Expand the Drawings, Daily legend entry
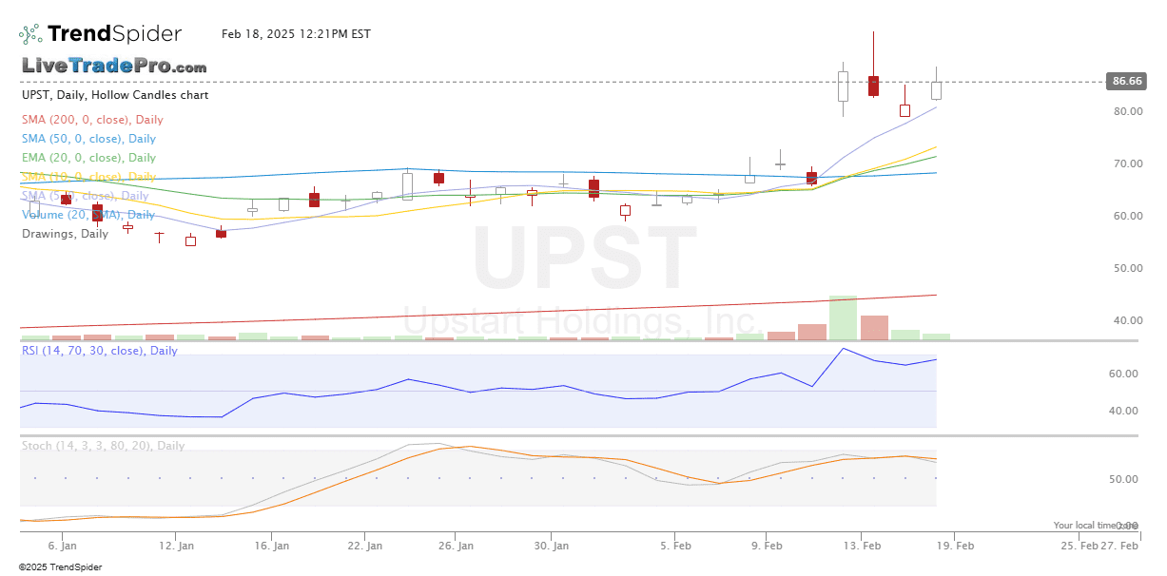The image size is (1167, 576). click(x=65, y=234)
